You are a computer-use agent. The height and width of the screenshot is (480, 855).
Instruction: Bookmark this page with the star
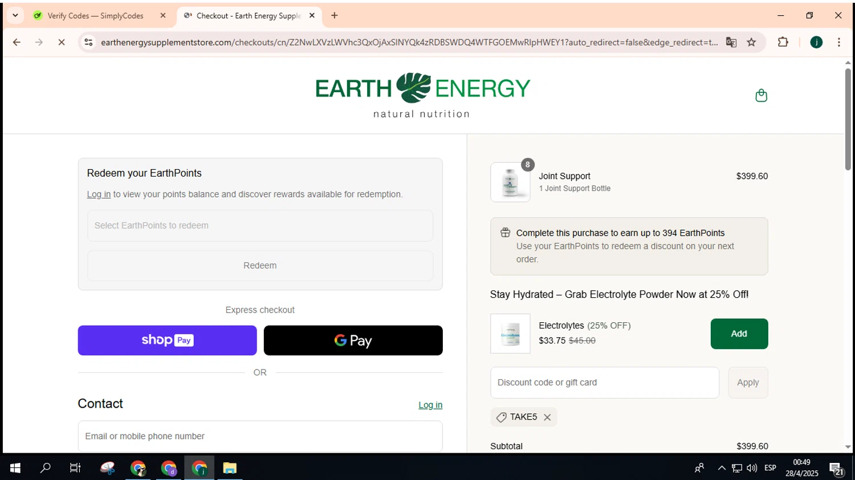(x=751, y=42)
